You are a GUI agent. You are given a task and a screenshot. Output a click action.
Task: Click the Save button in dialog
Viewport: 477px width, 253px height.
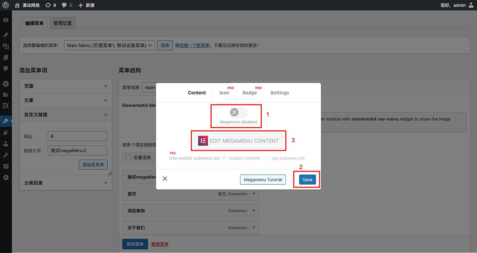coord(307,180)
